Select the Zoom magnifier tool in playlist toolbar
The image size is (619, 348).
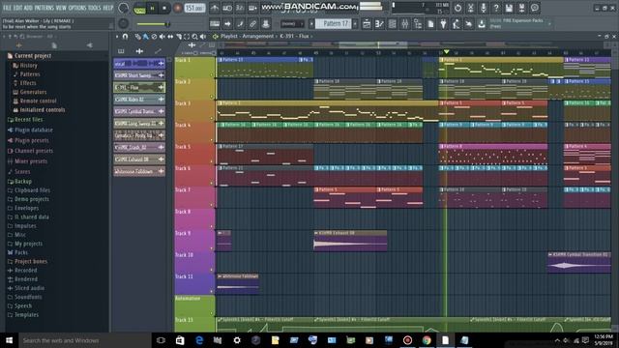194,37
